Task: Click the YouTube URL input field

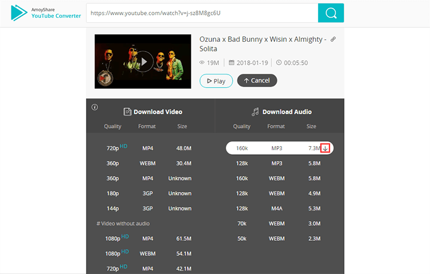Action: click(x=202, y=13)
